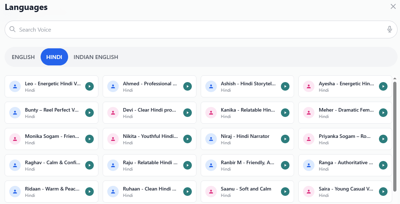Play the Leo Energetic Hindi voice preview
The image size is (400, 204).
[89, 86]
